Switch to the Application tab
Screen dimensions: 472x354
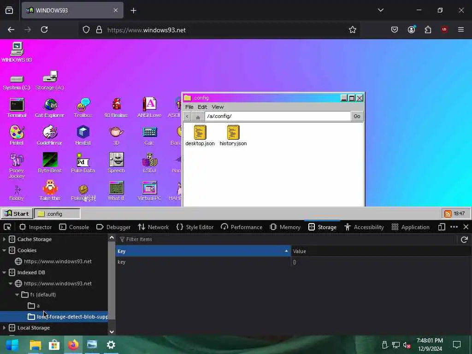coord(411,227)
